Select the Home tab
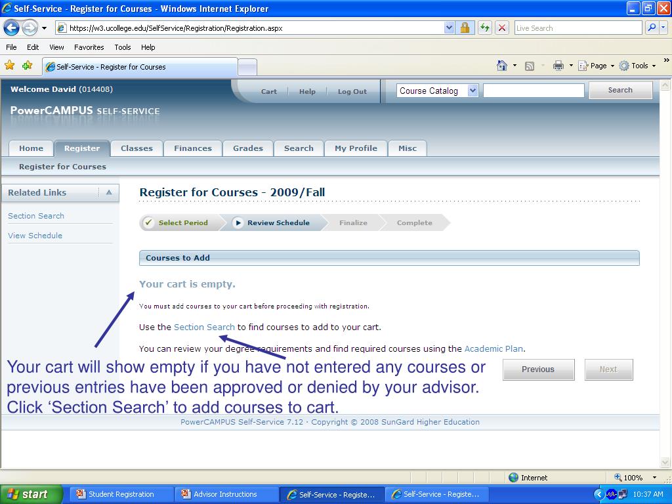Viewport: 672px width, 504px height. click(31, 148)
